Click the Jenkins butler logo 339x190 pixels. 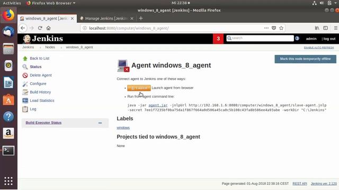pos(27,39)
